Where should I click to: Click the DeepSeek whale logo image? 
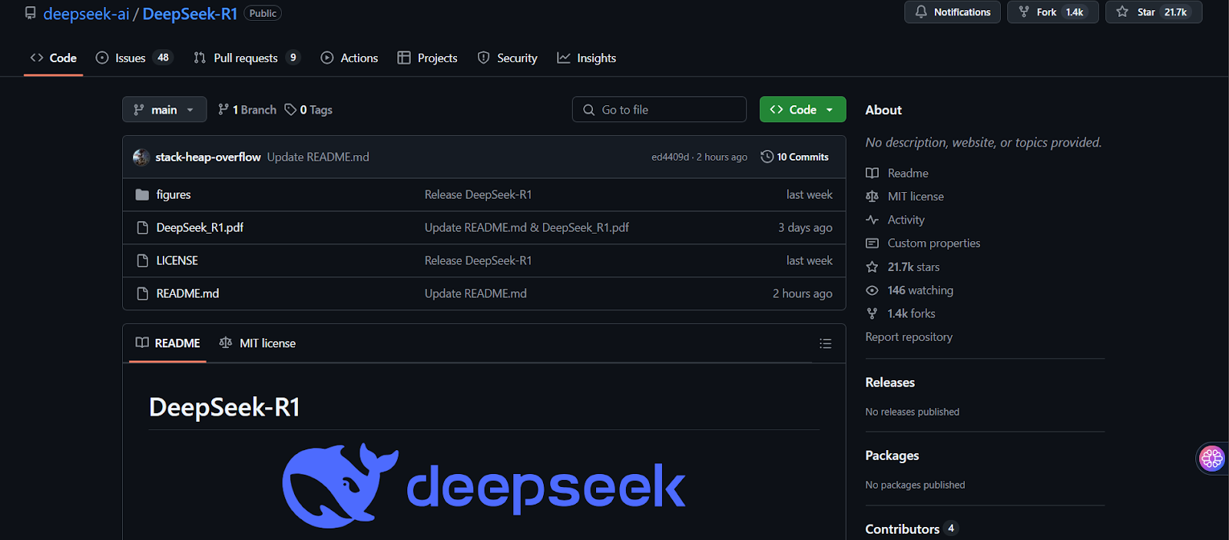pyautogui.click(x=484, y=485)
